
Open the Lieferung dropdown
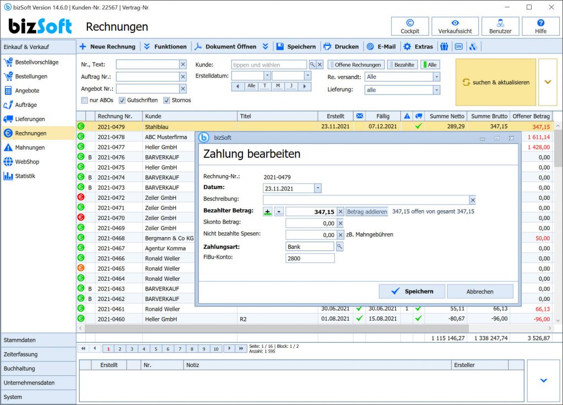coord(436,90)
